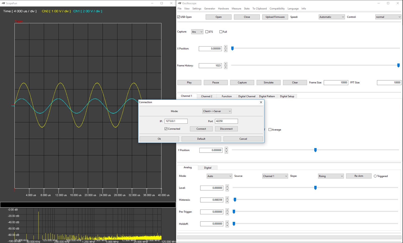Image resolution: width=403 pixels, height=243 pixels.
Task: Switch to the Channel 2 tab
Action: 207,96
